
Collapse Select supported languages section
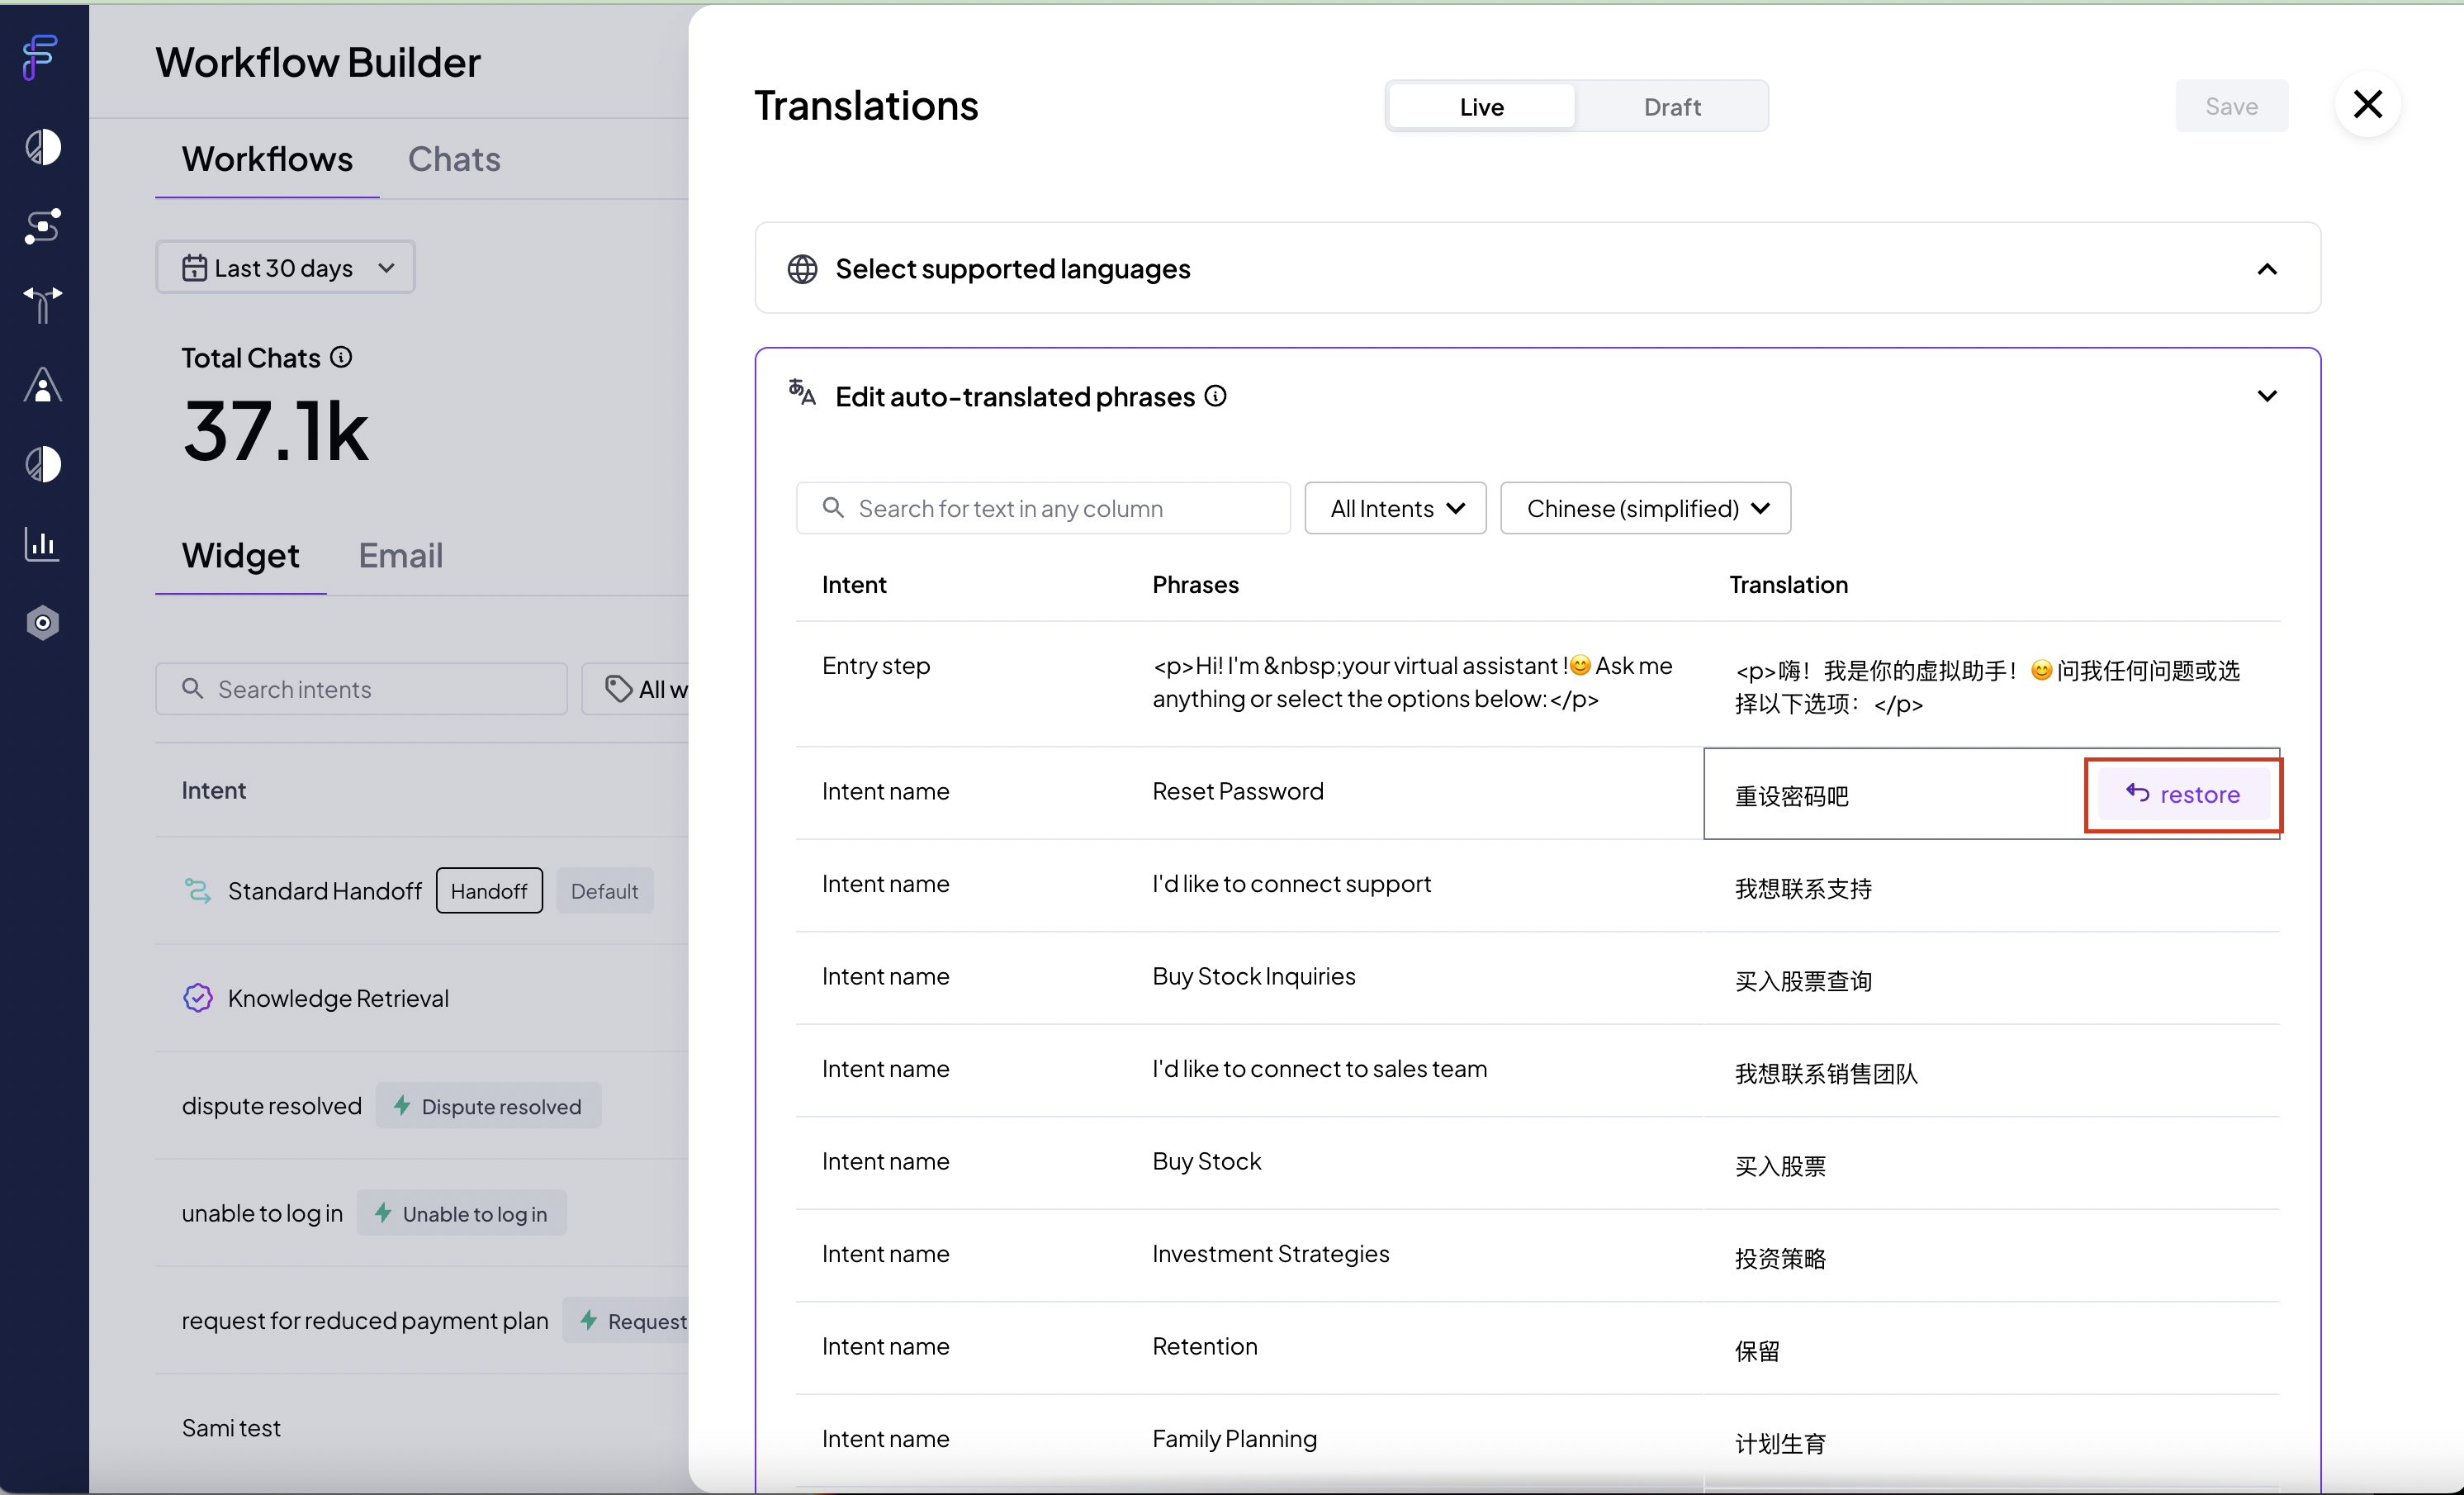pyautogui.click(x=2267, y=269)
